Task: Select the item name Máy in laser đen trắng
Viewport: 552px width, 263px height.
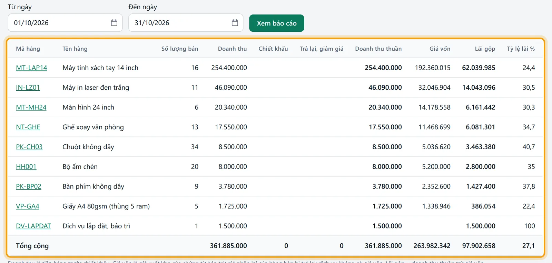Action: coord(96,88)
